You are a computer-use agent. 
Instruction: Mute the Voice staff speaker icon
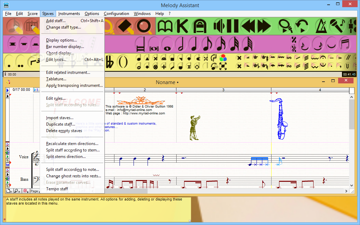tap(8, 153)
